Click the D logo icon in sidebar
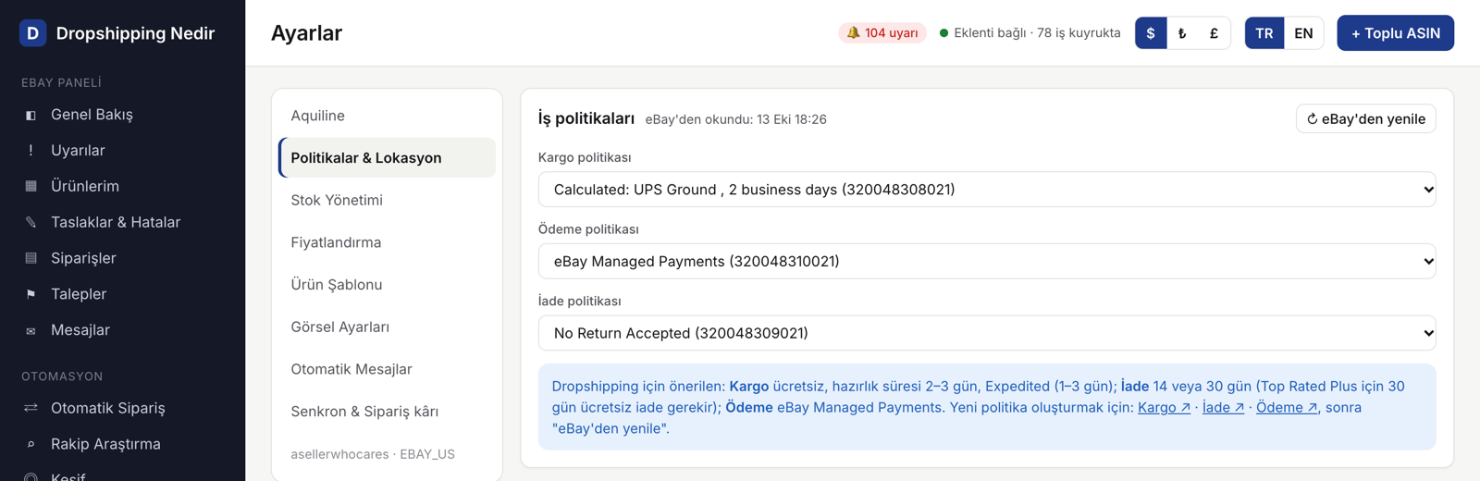The width and height of the screenshot is (1480, 481). (x=33, y=33)
